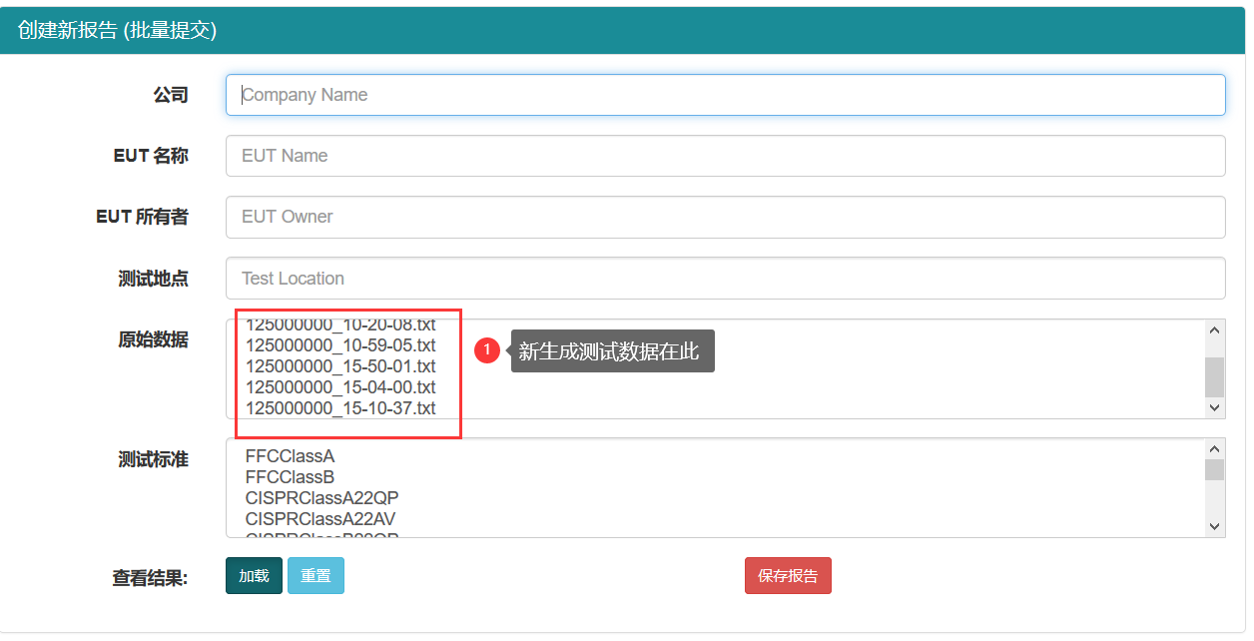Click the red 保存报告 button
Screen dimensions: 1254x641
788,575
